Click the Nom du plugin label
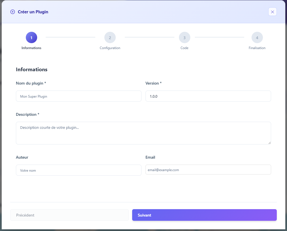Screen dimensions: 287x231 31,83
